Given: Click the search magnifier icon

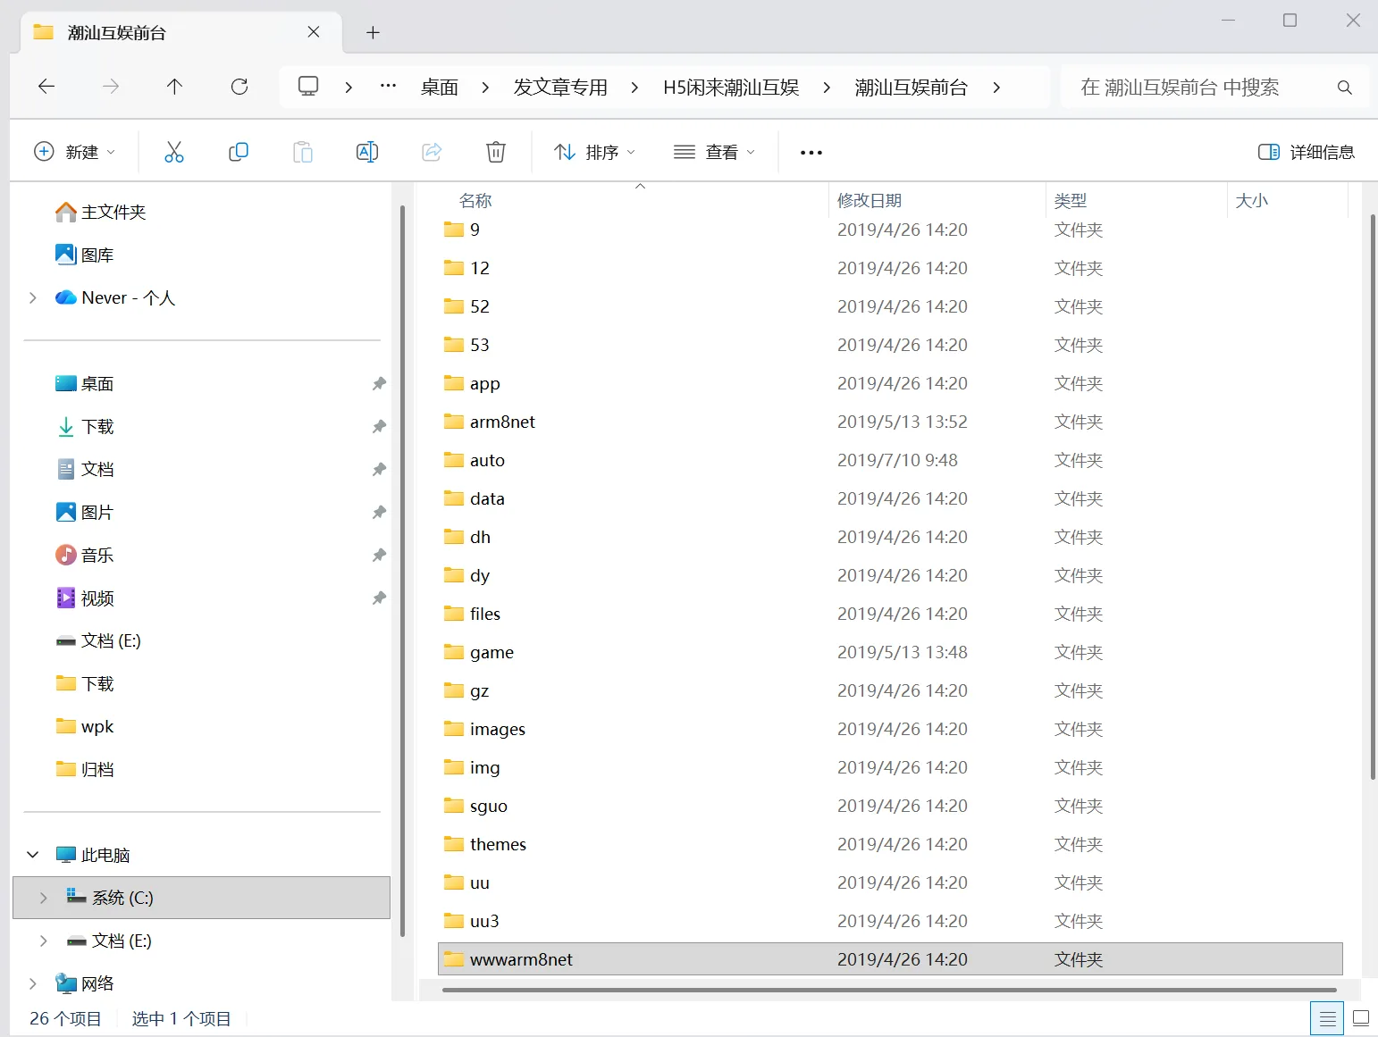Looking at the screenshot, I should coord(1345,88).
